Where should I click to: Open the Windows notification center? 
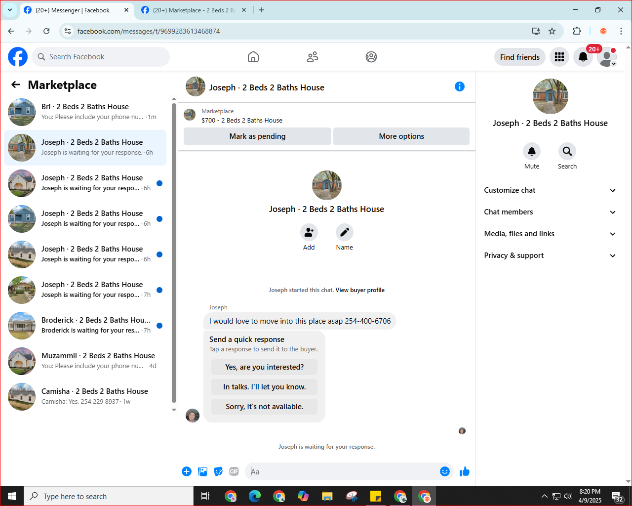[x=617, y=496]
